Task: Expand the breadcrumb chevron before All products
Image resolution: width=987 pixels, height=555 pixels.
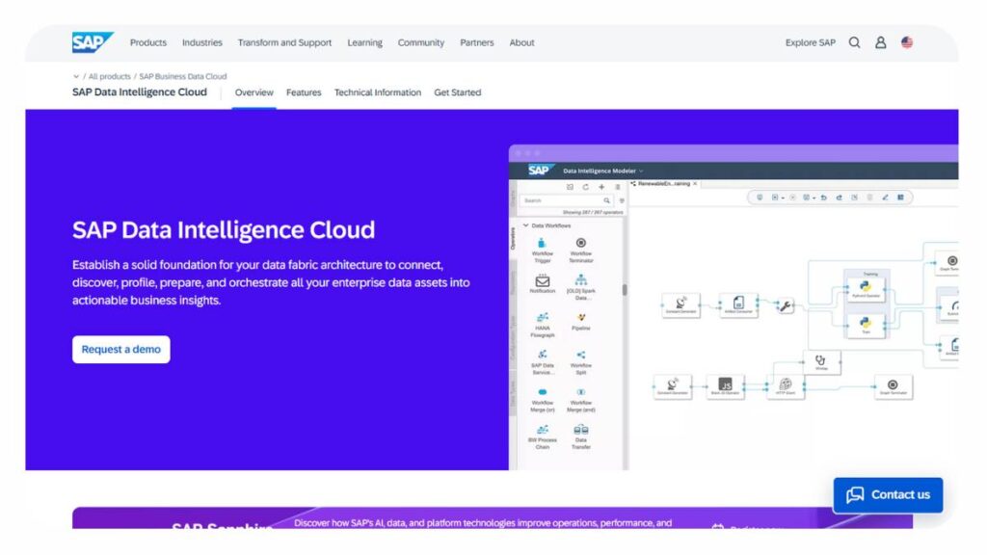Action: [76, 76]
